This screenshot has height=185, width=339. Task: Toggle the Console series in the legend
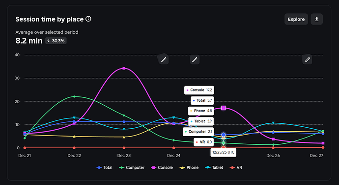coord(162,167)
